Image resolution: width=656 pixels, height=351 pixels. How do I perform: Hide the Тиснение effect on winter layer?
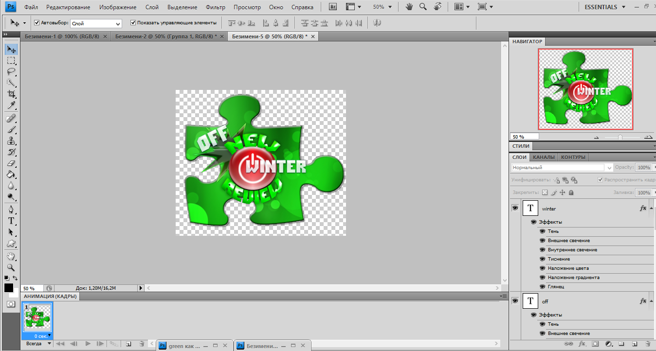point(542,259)
